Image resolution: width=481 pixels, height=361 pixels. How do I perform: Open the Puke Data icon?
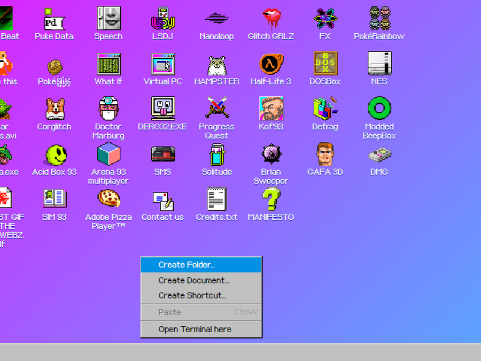point(55,19)
